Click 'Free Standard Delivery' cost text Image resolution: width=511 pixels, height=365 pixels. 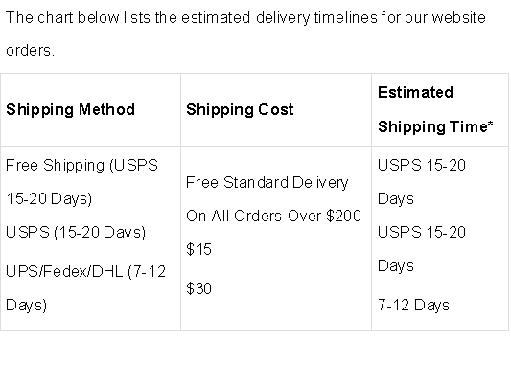pos(267,182)
